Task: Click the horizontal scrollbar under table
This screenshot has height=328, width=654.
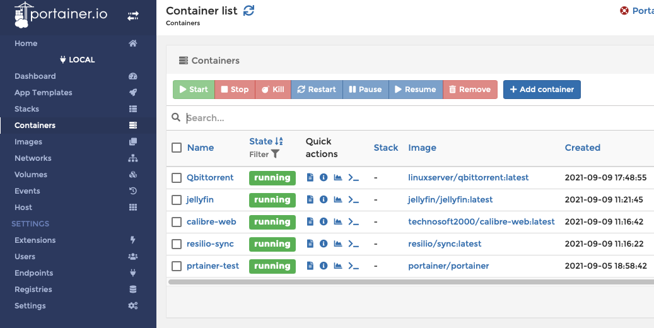Action: coord(411,282)
